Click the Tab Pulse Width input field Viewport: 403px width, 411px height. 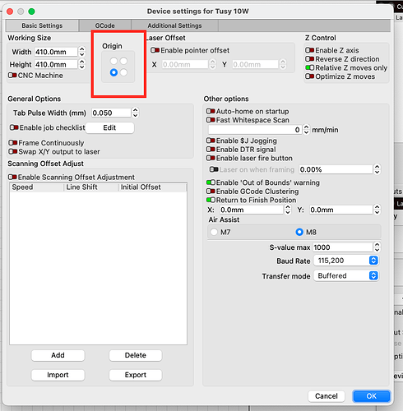(x=111, y=113)
